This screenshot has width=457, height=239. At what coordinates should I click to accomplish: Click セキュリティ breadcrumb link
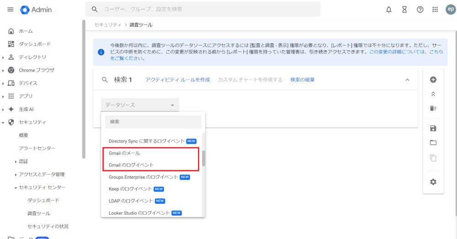(108, 25)
